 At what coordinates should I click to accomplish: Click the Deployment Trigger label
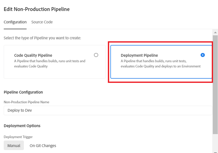[x=18, y=137]
